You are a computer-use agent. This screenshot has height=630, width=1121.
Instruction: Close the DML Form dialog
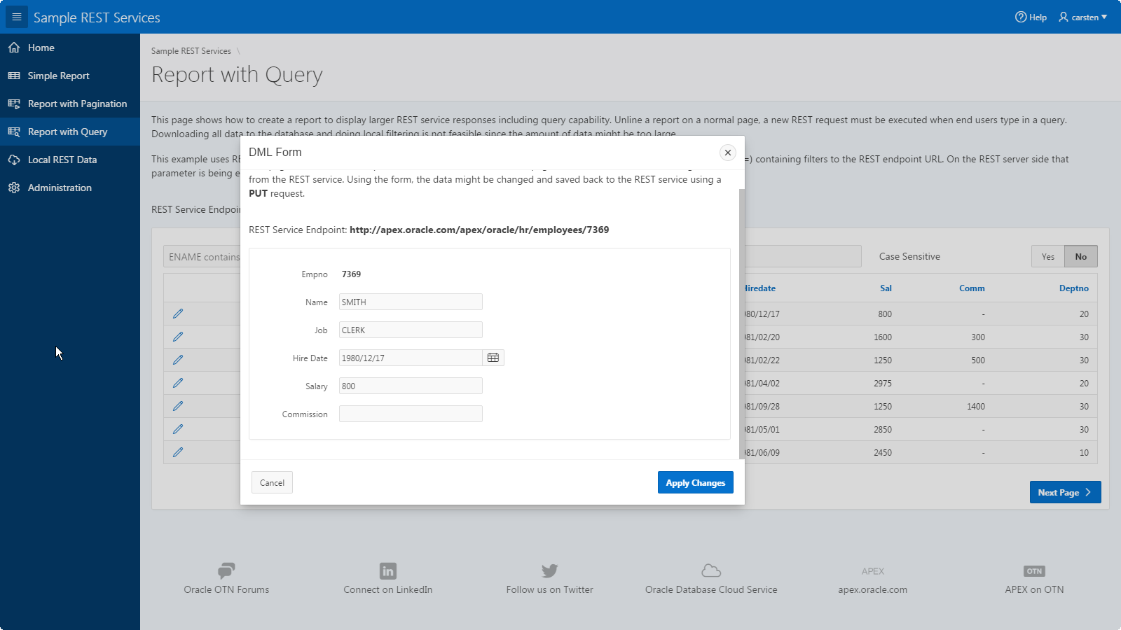pos(728,153)
